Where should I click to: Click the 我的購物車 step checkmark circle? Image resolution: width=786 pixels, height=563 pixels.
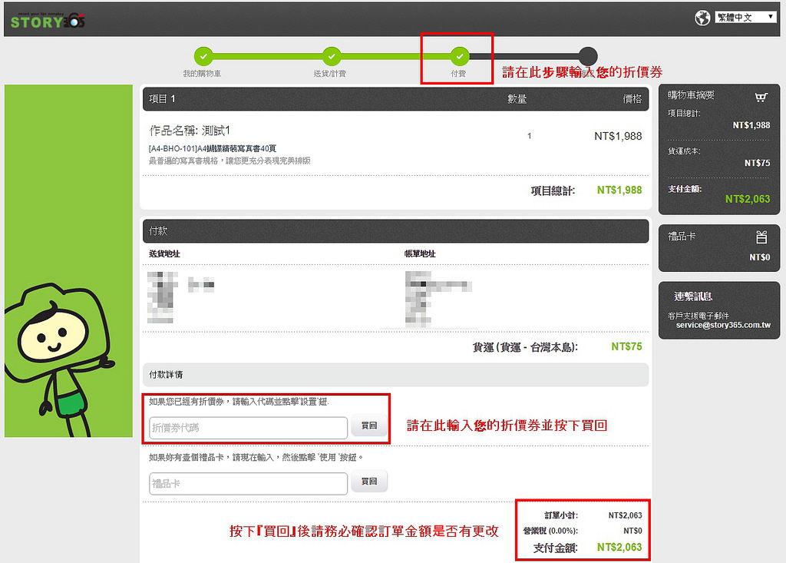point(203,56)
